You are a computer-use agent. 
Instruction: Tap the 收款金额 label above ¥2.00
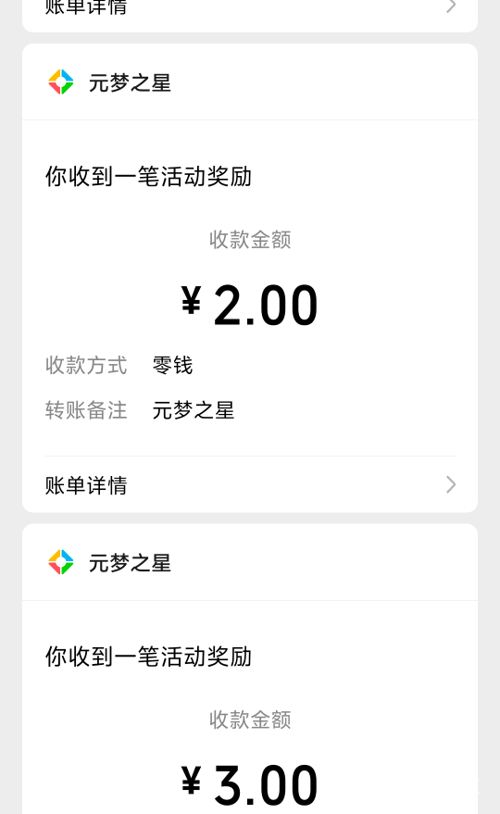tap(250, 240)
